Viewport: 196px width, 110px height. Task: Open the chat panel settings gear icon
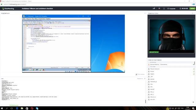[x=145, y=79]
